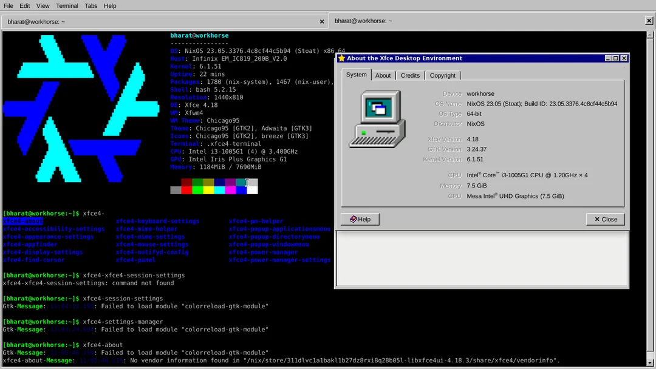
Task: Click the 'No vendor information found' message line
Action: (281, 361)
